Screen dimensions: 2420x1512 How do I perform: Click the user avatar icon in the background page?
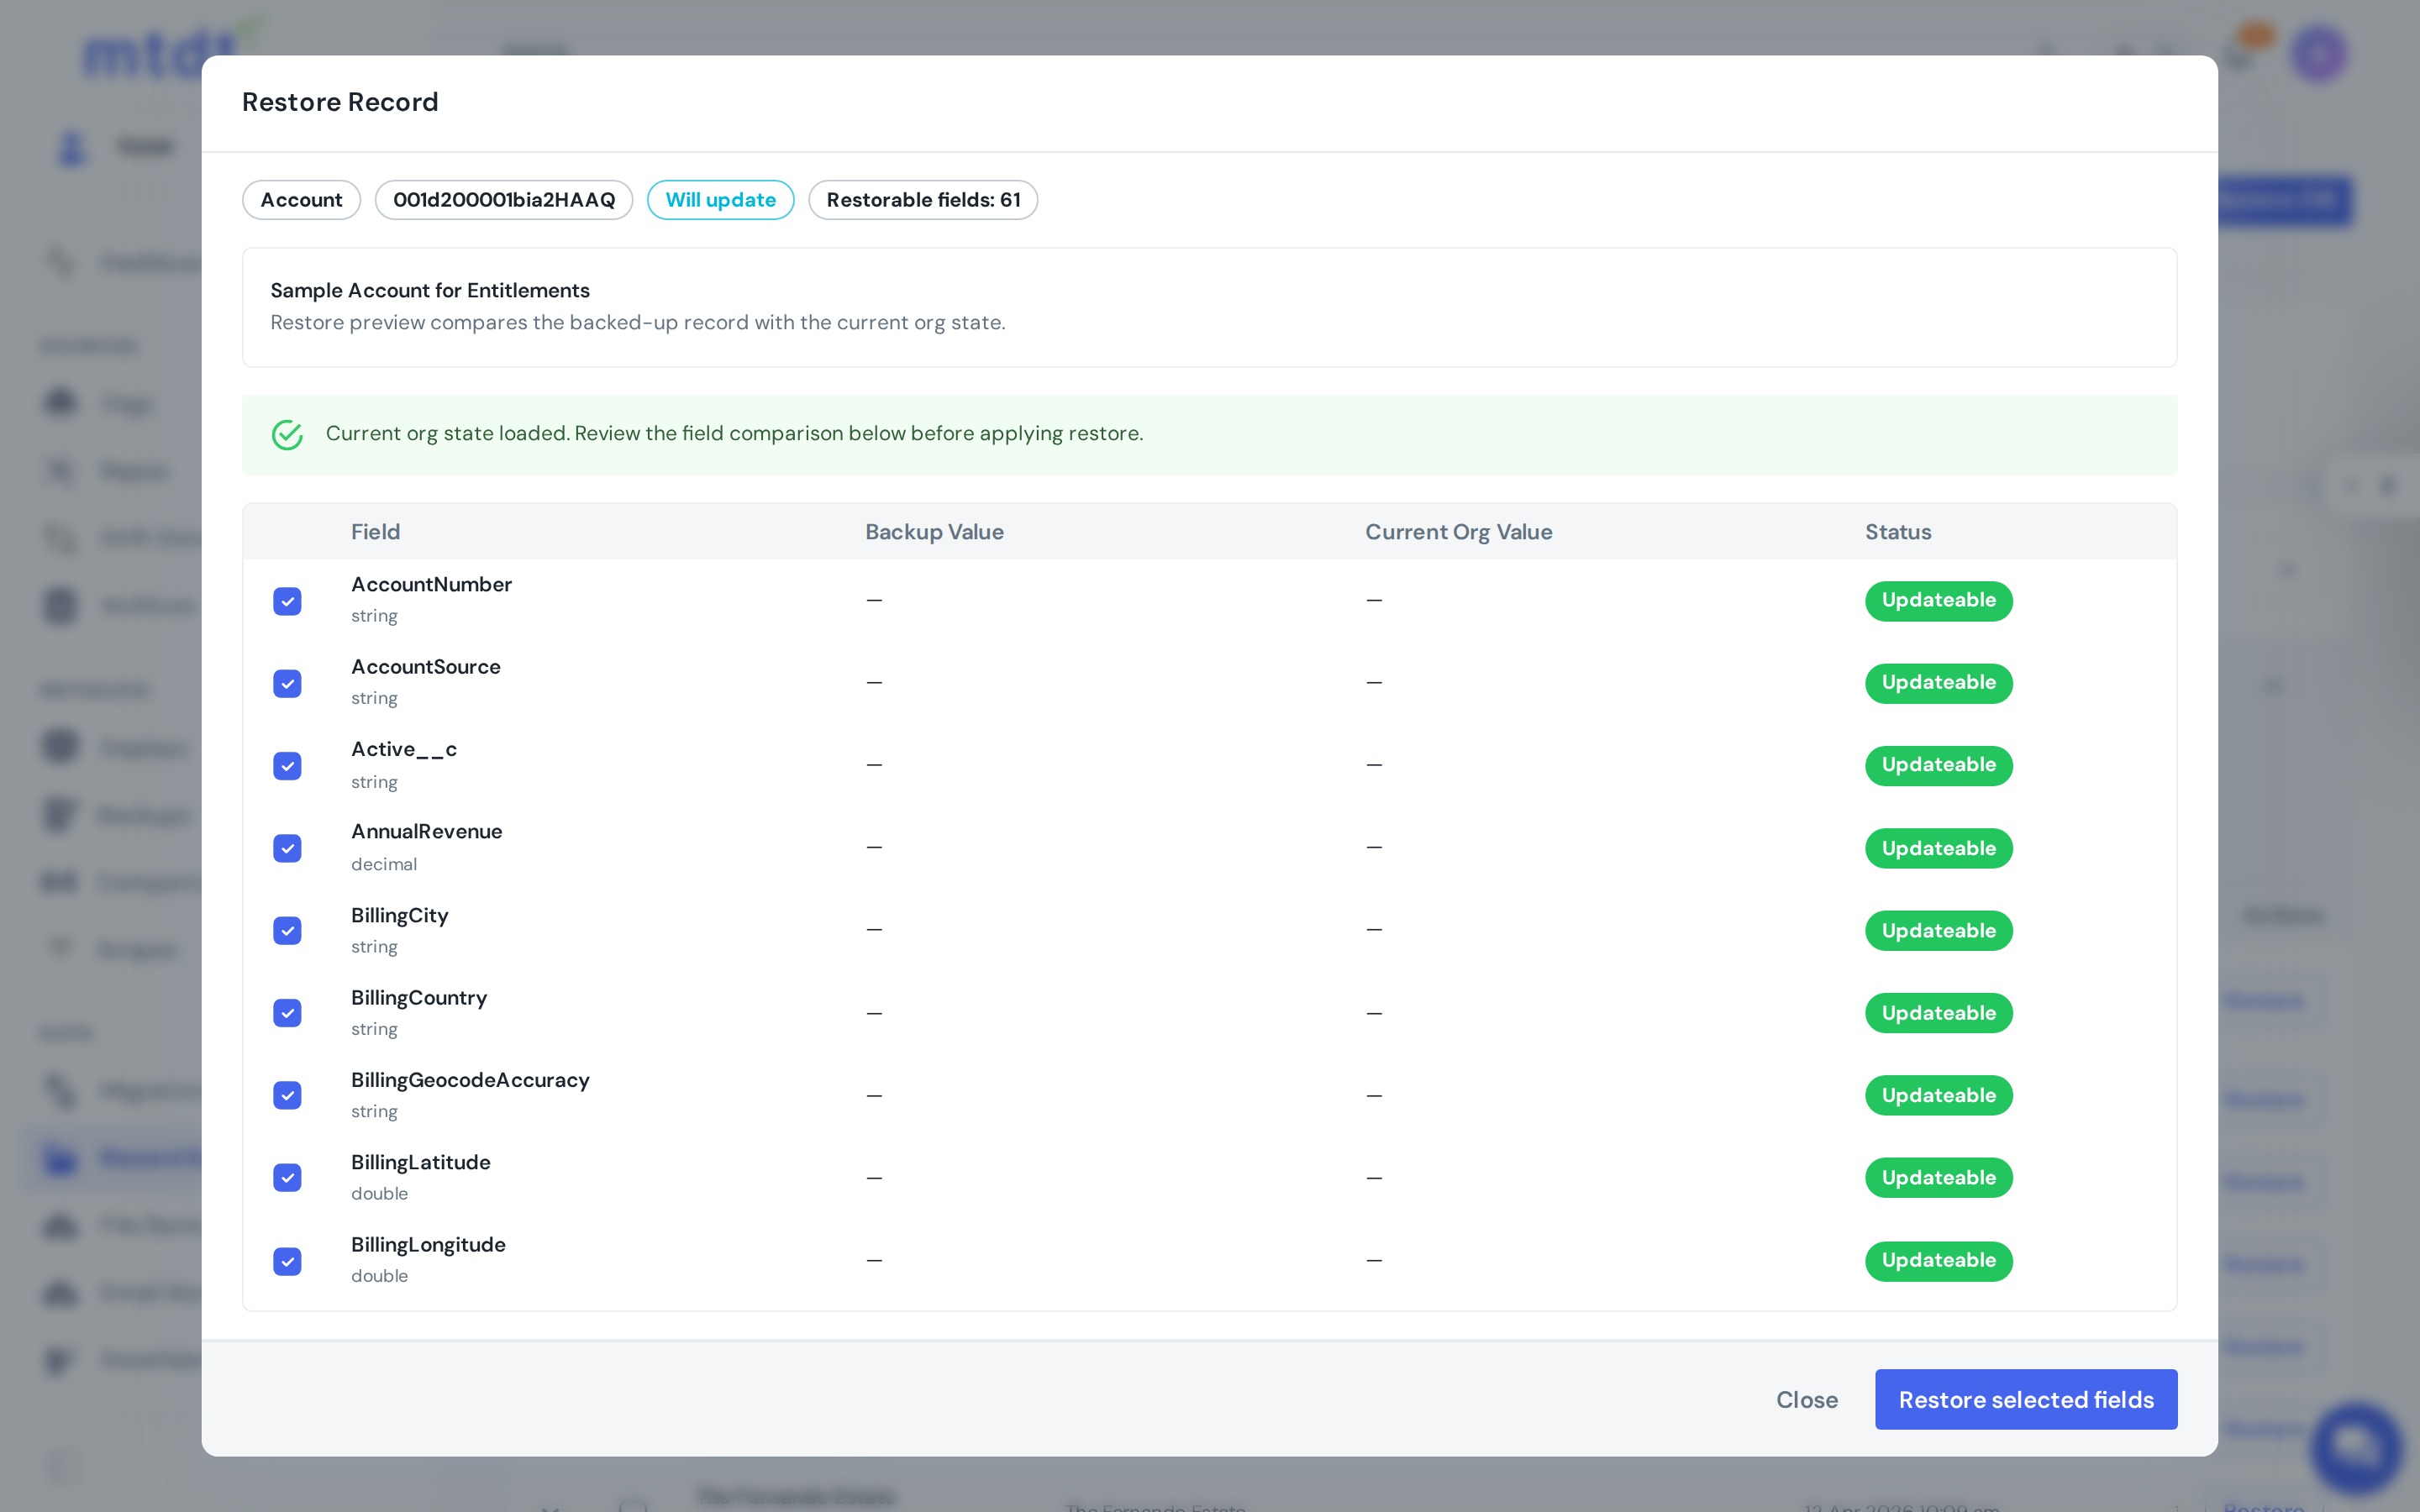pos(2319,54)
